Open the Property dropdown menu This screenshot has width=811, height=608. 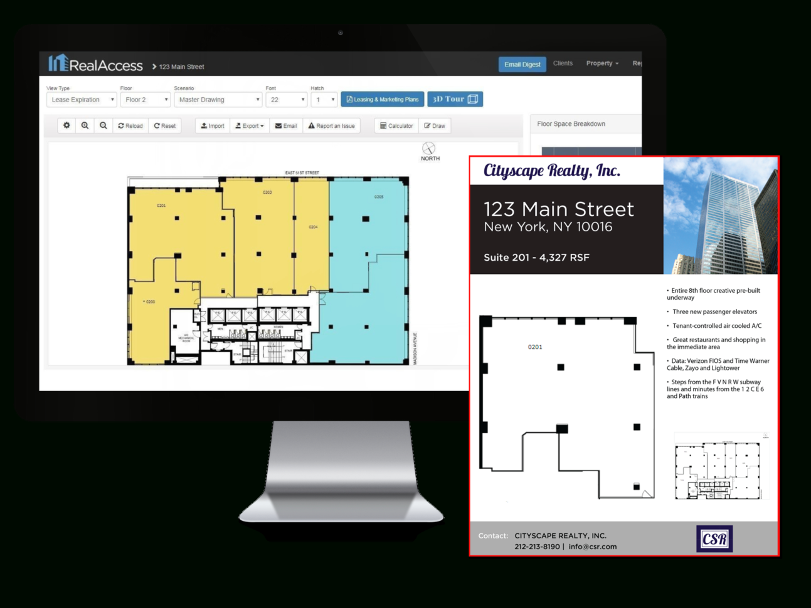pos(602,63)
